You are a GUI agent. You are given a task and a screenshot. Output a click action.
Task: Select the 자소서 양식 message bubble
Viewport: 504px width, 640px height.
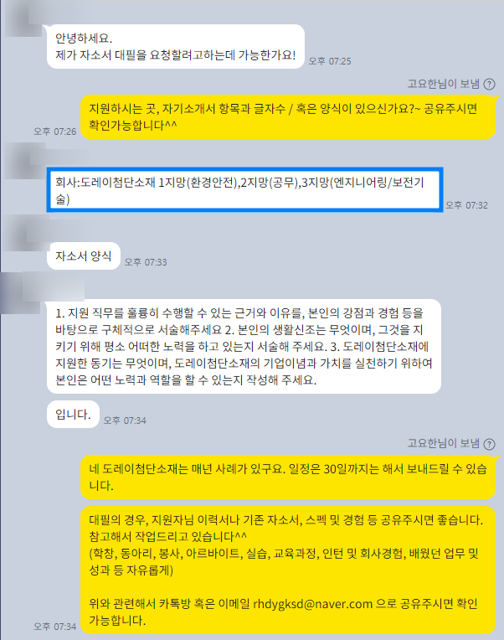coord(84,256)
